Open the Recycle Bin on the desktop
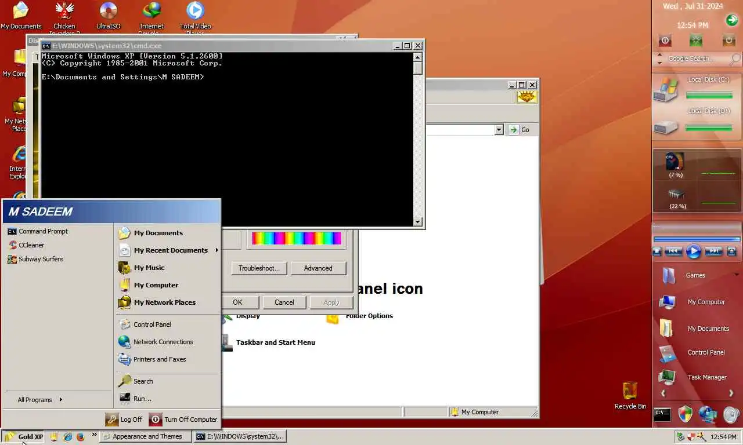This screenshot has height=445, width=743. click(x=630, y=396)
